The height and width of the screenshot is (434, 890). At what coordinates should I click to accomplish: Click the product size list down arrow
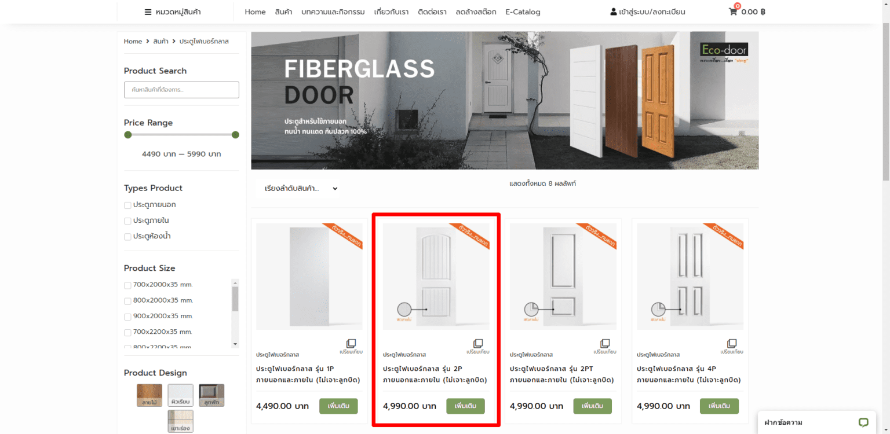pyautogui.click(x=235, y=344)
